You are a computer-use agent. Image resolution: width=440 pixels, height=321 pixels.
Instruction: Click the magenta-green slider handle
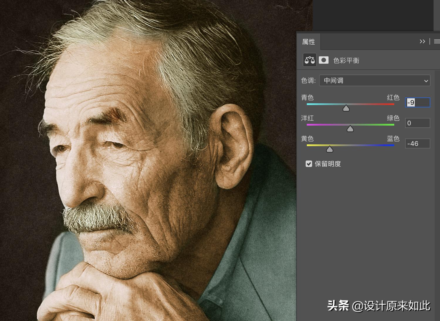(x=350, y=129)
